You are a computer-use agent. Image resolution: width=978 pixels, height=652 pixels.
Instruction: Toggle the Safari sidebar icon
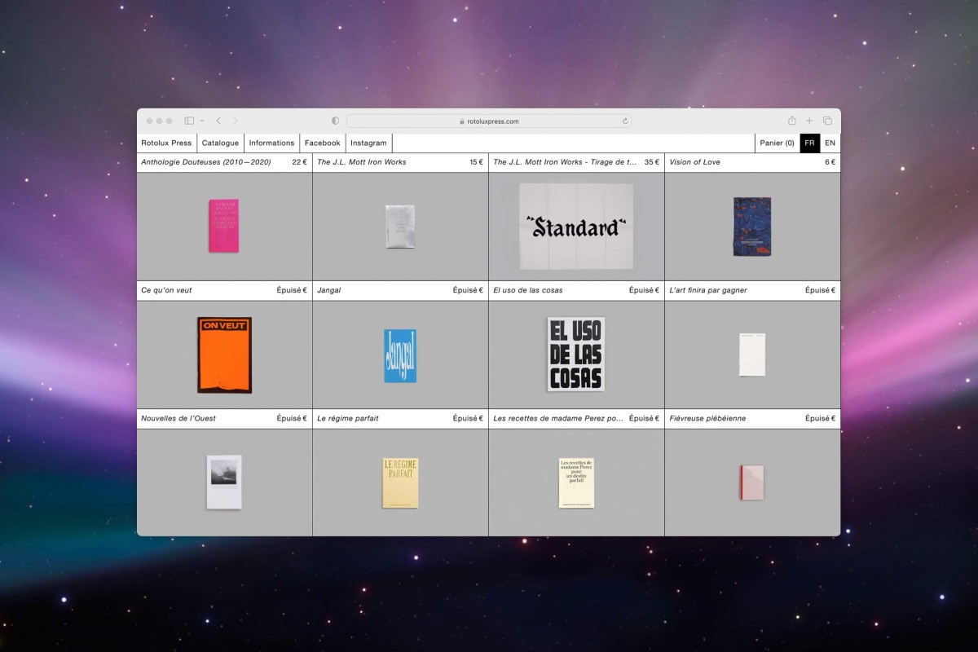click(x=189, y=121)
